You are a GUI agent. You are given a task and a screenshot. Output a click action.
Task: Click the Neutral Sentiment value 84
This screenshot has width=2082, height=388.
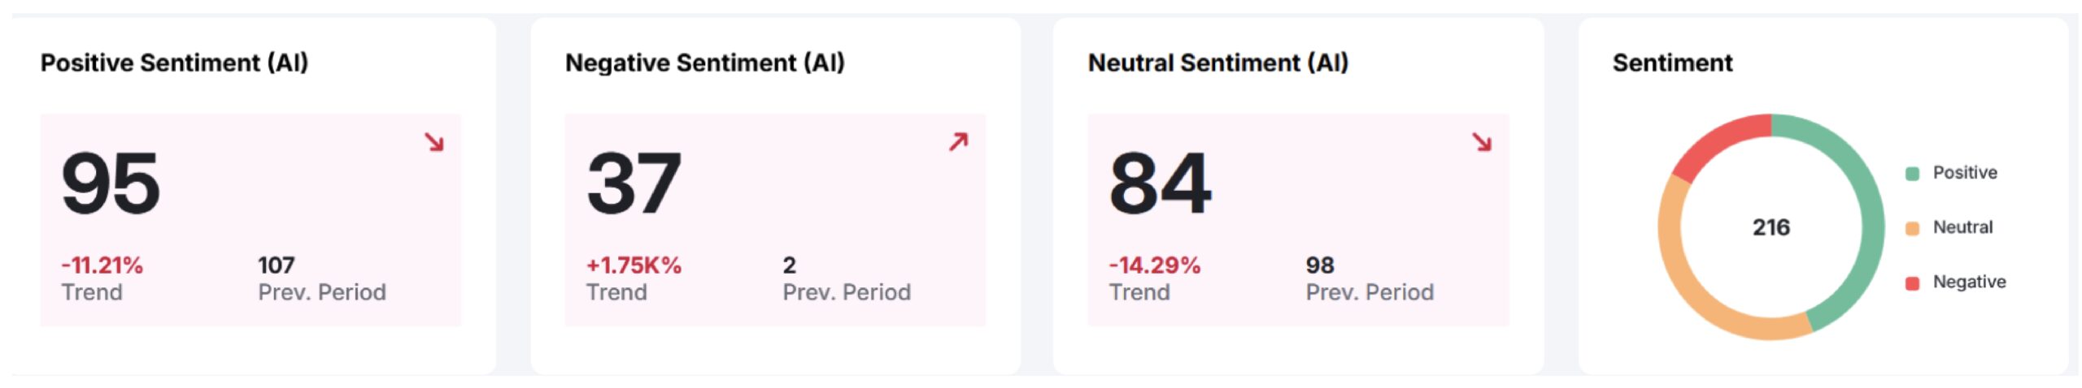1160,184
